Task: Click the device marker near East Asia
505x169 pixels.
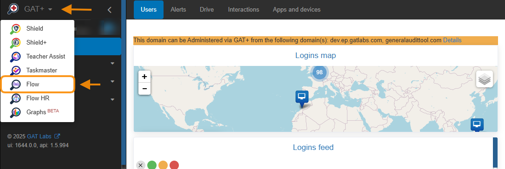Action: (x=477, y=125)
